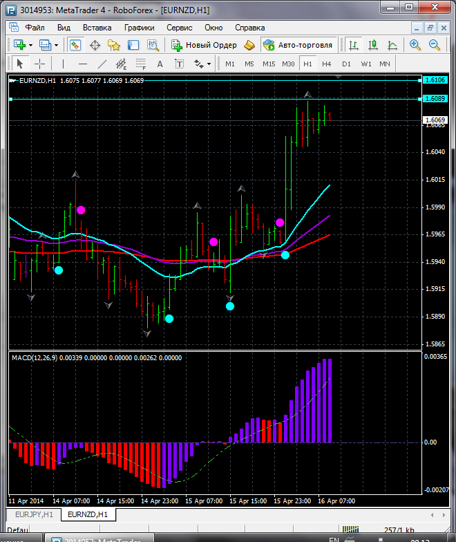Select the trendline drawing tool
Image resolution: width=456 pixels, height=542 pixels.
(102, 64)
